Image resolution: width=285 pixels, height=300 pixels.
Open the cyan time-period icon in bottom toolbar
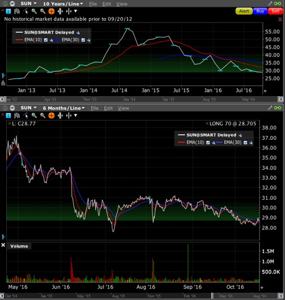(8, 115)
